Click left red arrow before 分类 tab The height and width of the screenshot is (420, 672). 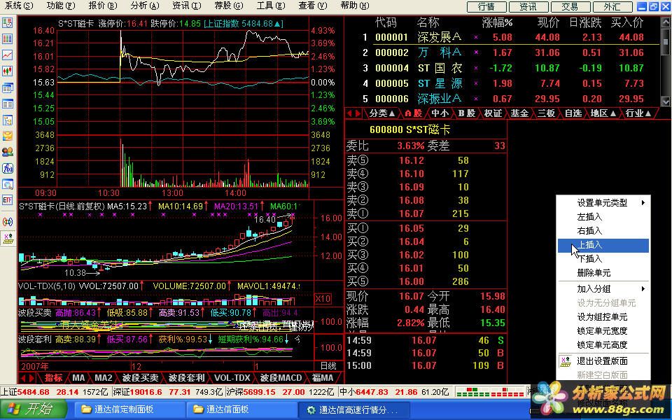tap(349, 113)
